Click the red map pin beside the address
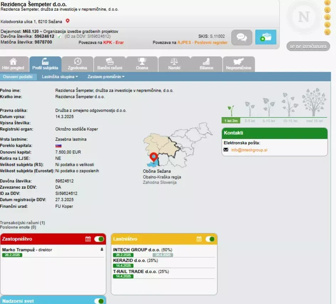The height and width of the screenshot is (304, 336). pos(68,21)
